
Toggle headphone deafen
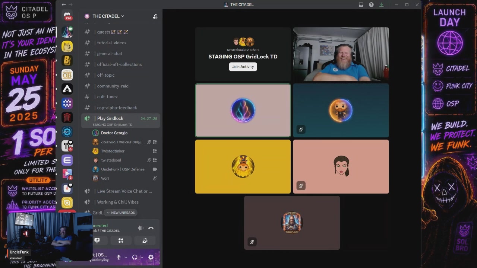[135, 257]
